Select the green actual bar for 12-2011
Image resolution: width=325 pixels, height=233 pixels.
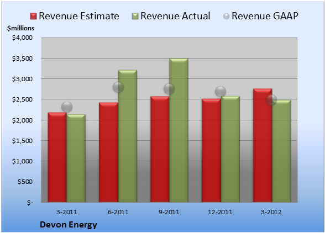click(x=230, y=149)
